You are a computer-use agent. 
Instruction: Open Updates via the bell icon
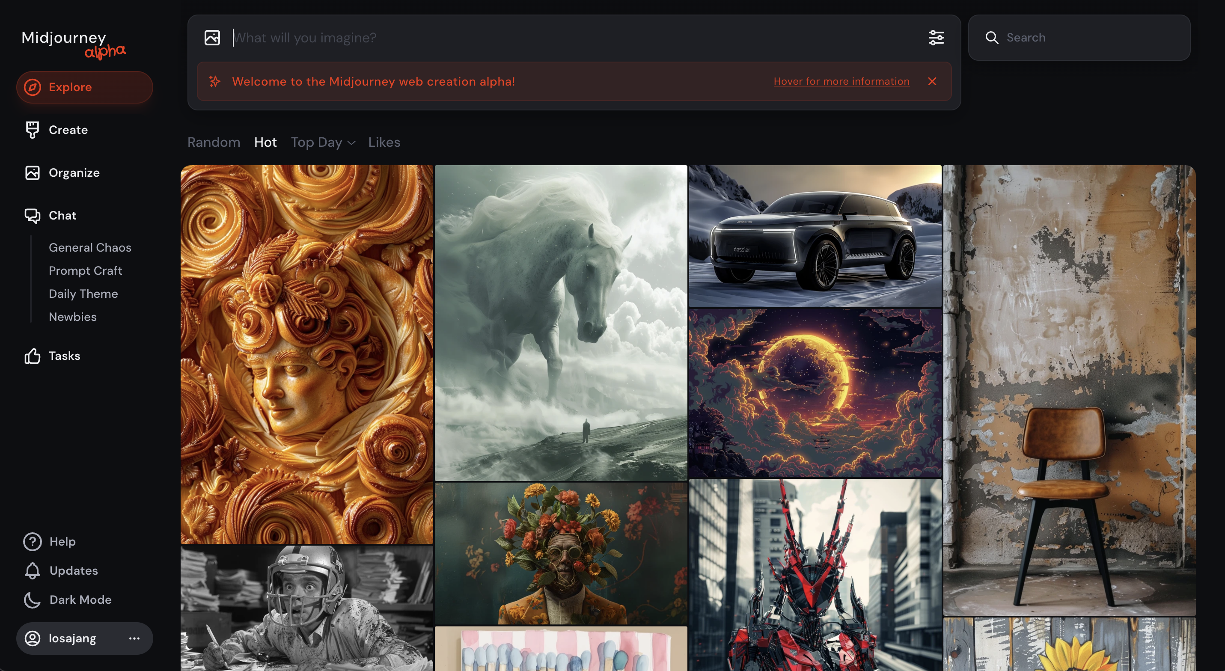tap(33, 570)
